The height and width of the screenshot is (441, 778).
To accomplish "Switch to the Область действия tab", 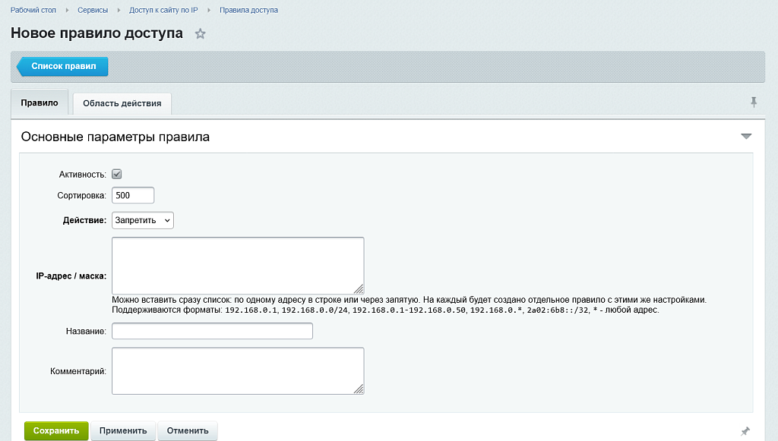I will (122, 103).
